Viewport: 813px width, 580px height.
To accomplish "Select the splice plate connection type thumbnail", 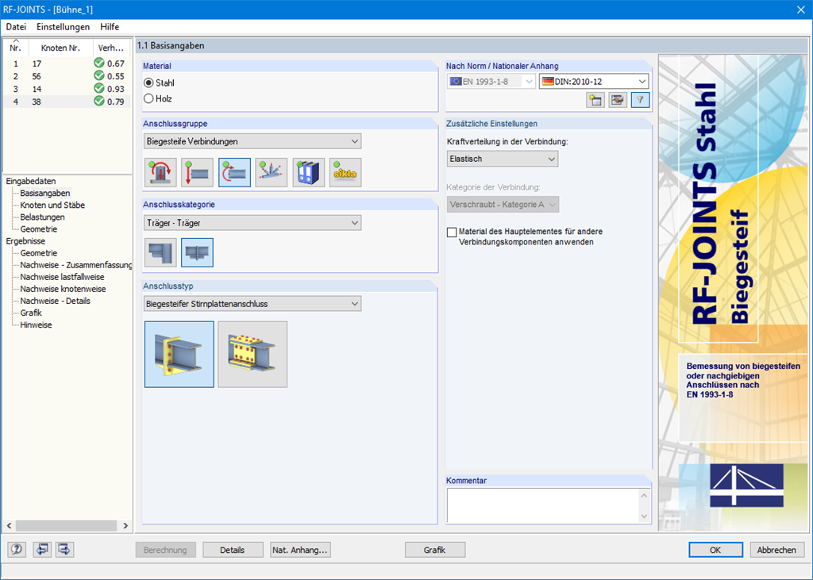I will click(x=252, y=355).
